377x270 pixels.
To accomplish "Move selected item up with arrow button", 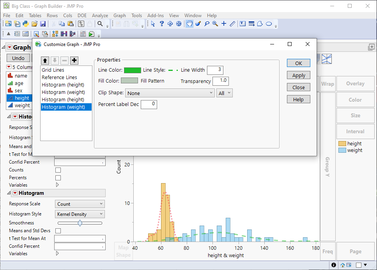I will pyautogui.click(x=45, y=60).
